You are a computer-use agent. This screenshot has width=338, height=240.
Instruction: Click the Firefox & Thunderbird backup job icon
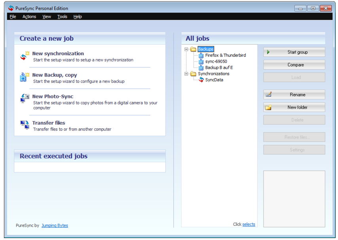(x=201, y=56)
